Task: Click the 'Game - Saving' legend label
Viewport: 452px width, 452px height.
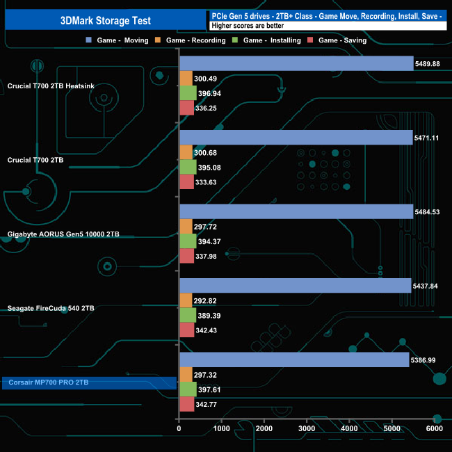Action: coord(342,40)
